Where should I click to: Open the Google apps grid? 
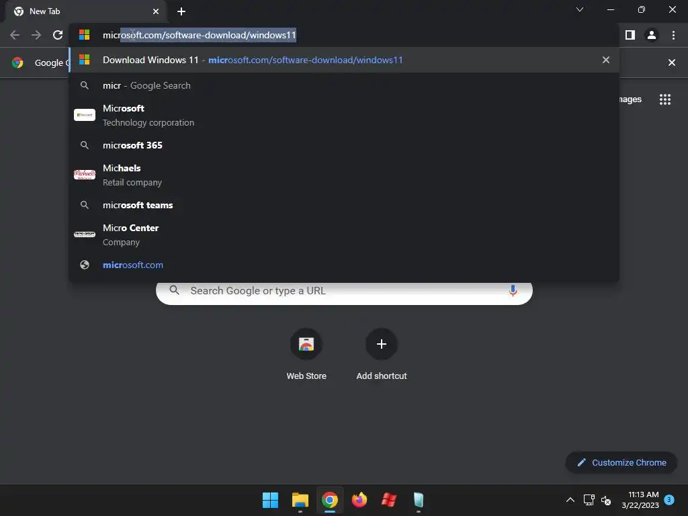(x=664, y=99)
